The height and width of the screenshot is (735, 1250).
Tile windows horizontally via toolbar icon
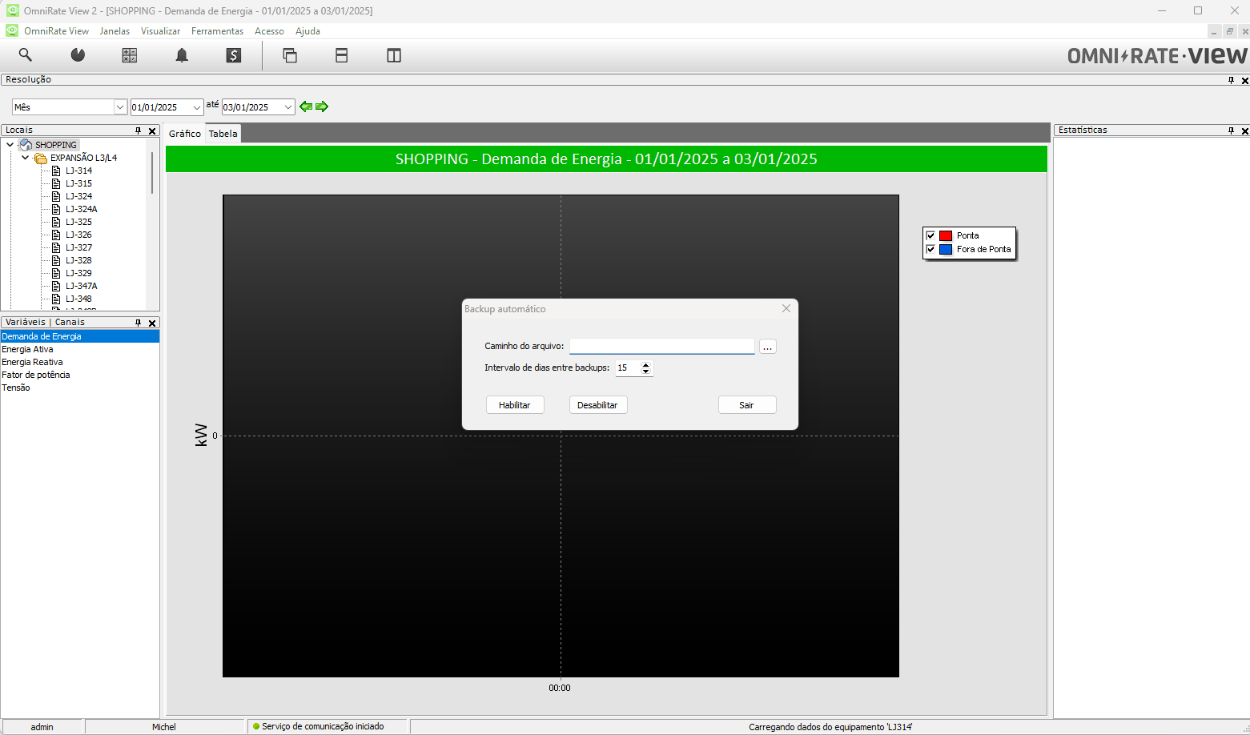click(342, 55)
